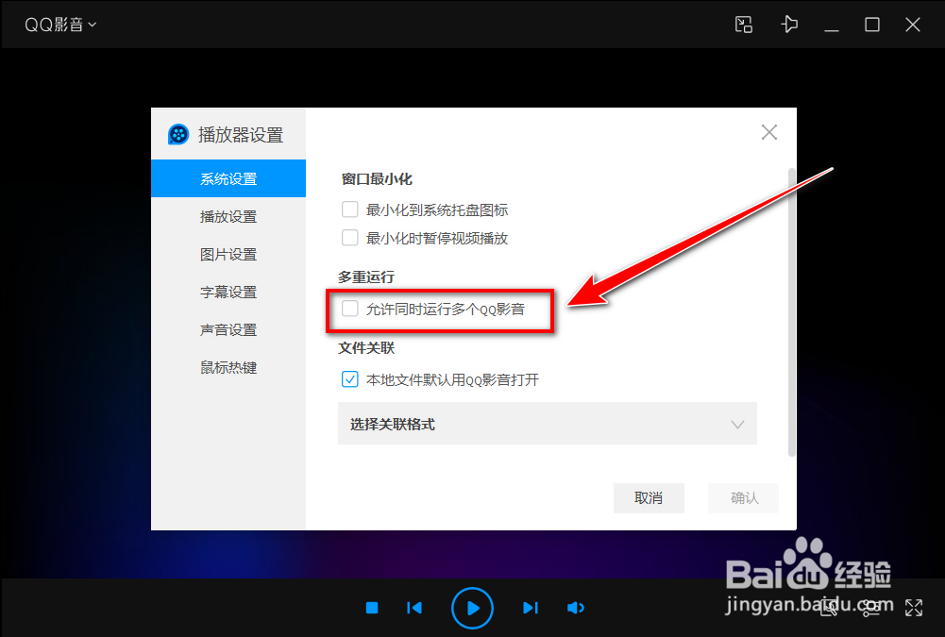Viewport: 945px width, 637px height.
Task: Open the QQ影音 title bar menu chevron
Action: click(92, 25)
